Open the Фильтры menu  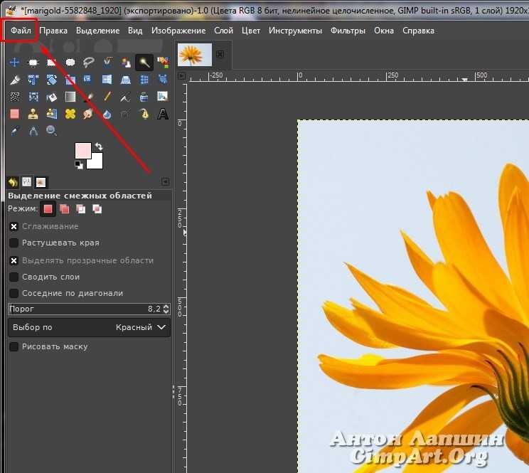click(348, 31)
